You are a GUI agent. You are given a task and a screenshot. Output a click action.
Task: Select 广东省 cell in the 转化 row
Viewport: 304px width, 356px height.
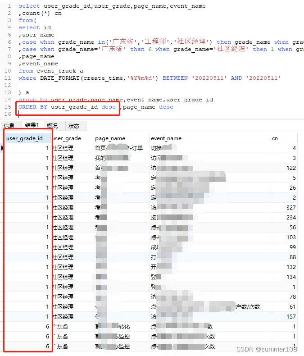coord(73,327)
